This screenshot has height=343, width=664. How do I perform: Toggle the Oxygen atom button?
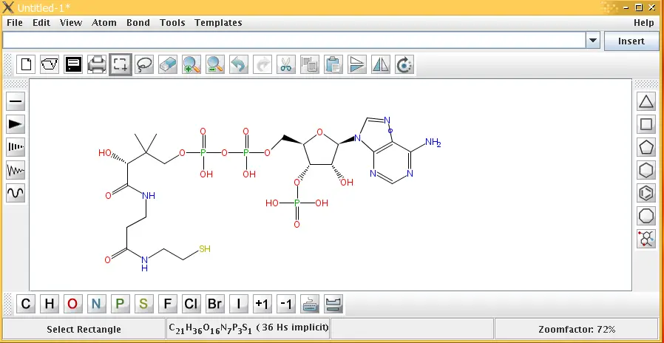tap(72, 304)
